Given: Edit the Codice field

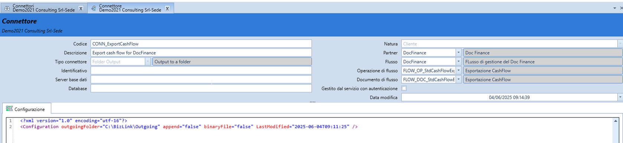Looking at the screenshot, I should [x=201, y=44].
